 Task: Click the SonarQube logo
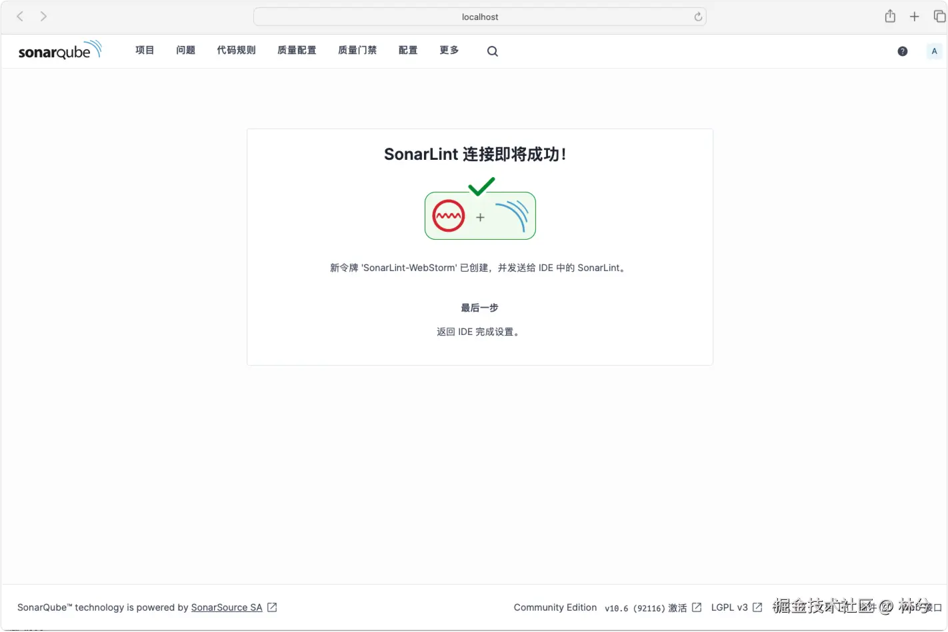60,51
